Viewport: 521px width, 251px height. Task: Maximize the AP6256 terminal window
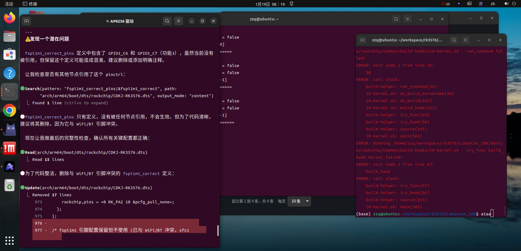coord(203,21)
